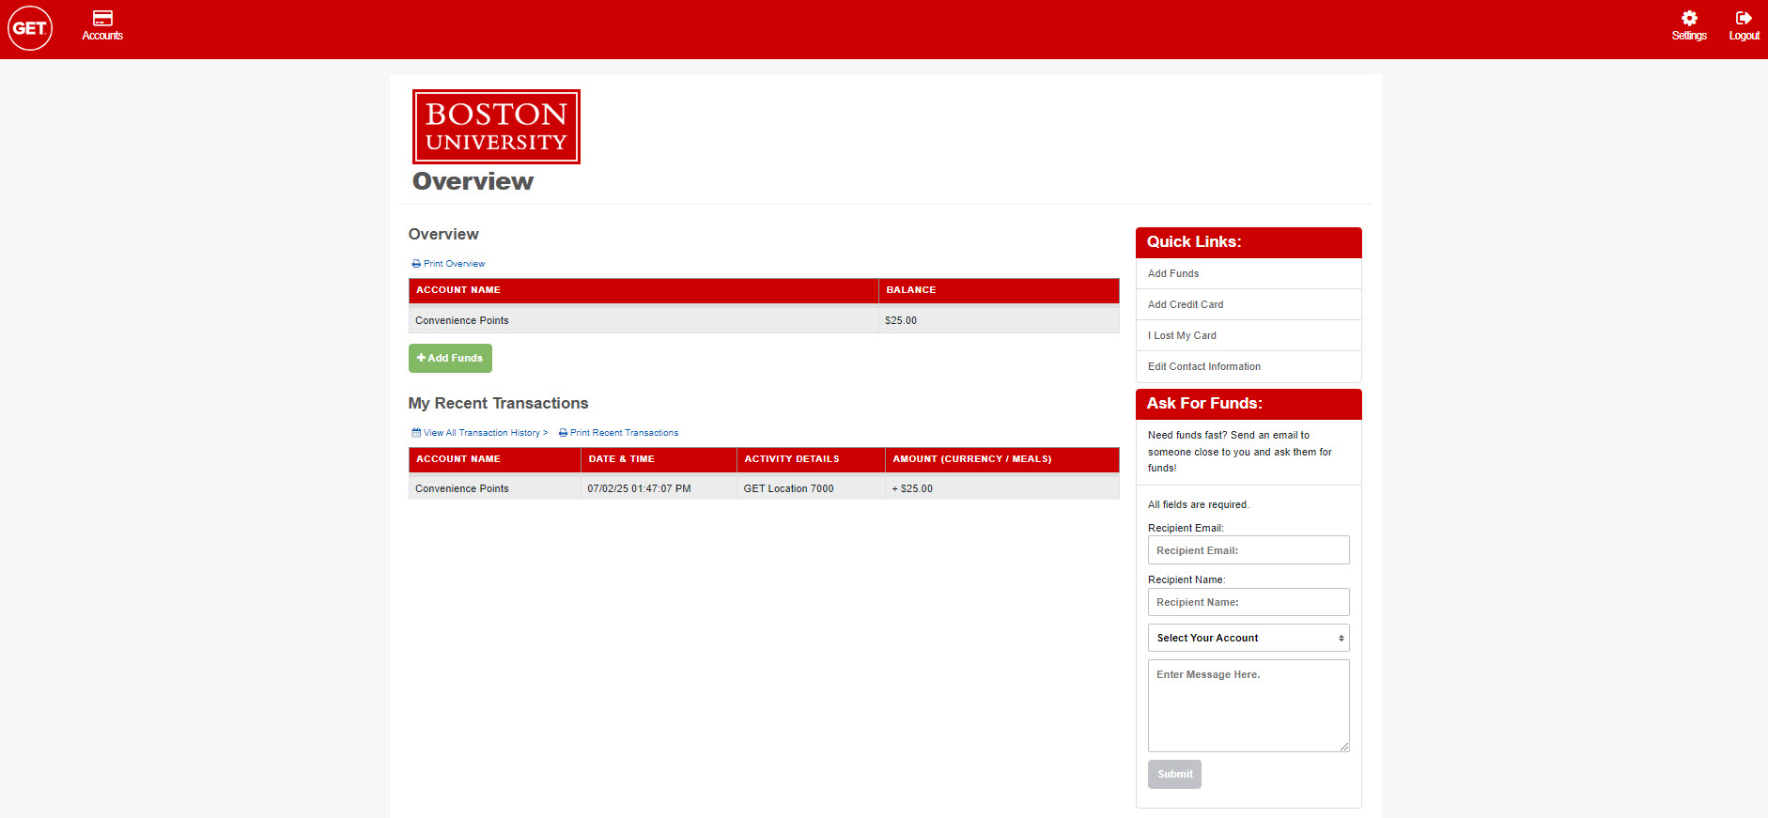Image resolution: width=1768 pixels, height=818 pixels.
Task: Click the $25.00 balance cell
Action: [999, 320]
